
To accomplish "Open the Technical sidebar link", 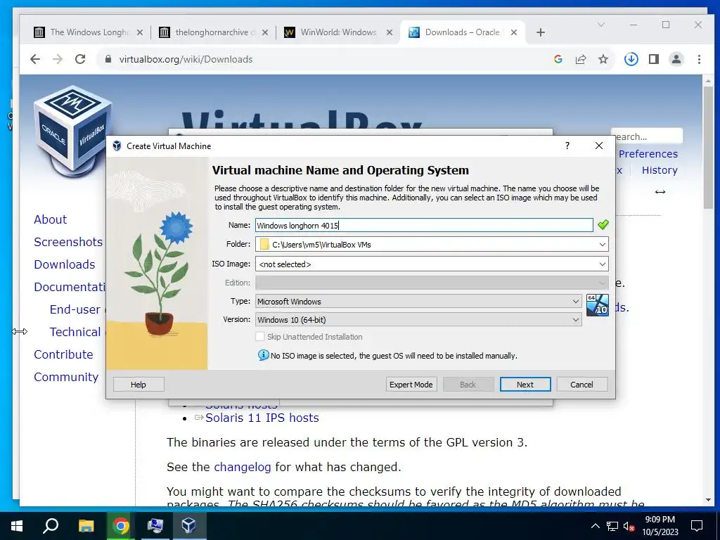I will point(75,332).
